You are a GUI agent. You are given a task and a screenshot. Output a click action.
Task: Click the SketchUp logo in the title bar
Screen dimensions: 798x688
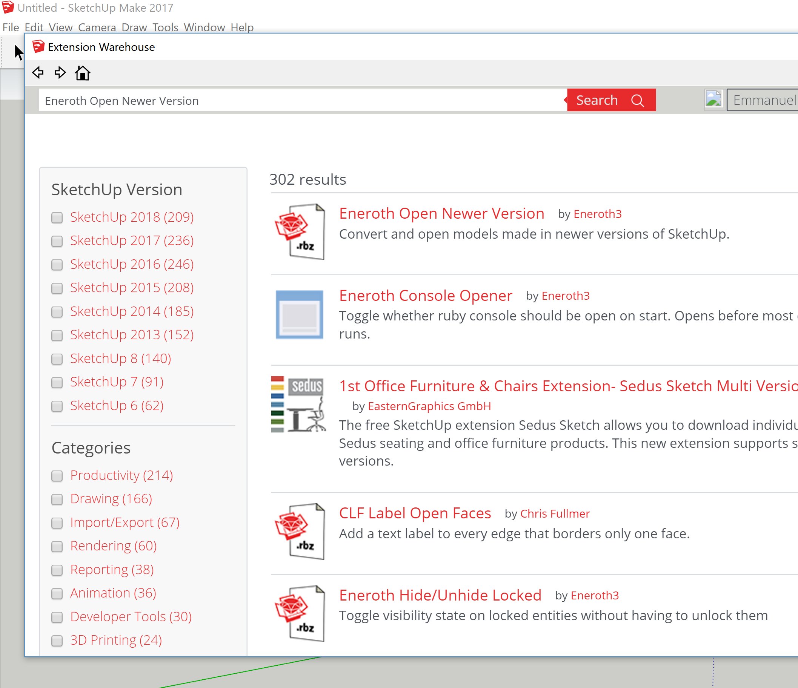8,7
